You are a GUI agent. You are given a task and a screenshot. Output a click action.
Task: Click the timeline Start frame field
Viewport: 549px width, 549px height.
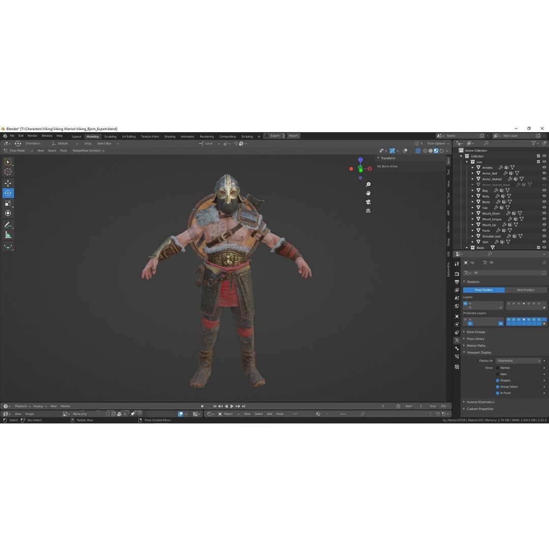[414, 406]
